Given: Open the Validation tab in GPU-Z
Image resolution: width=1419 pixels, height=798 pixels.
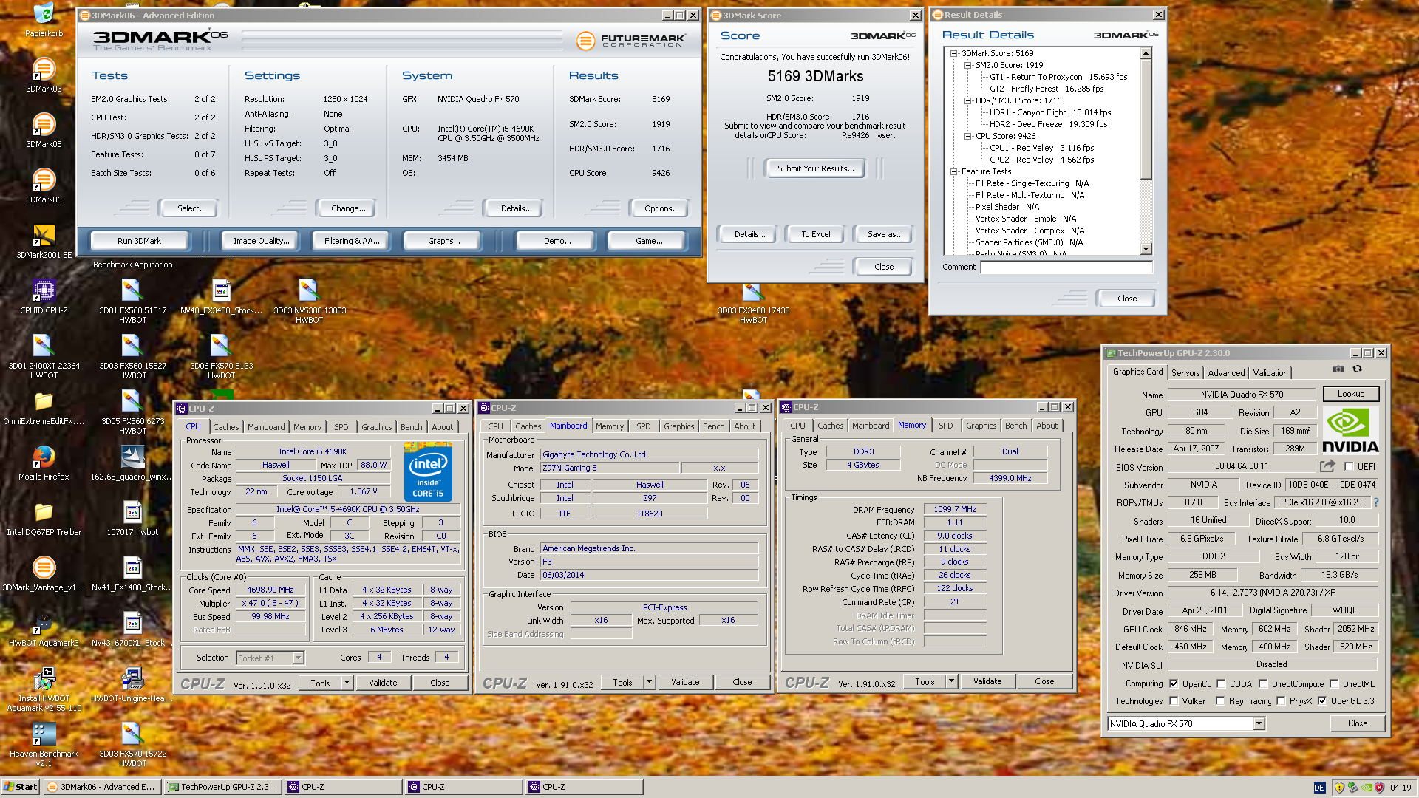Looking at the screenshot, I should click(1270, 373).
